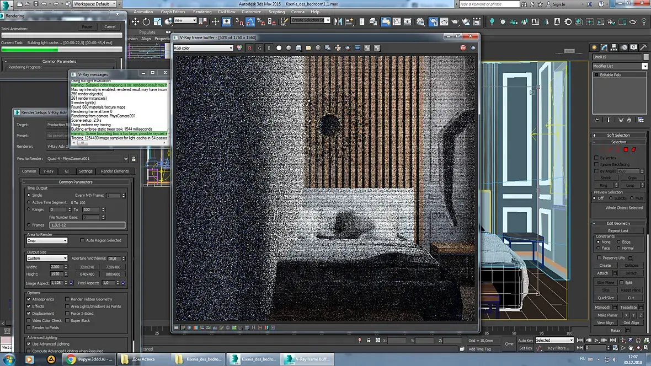Viewport: 651px width, 366px height.
Task: Switch to the GI tab
Action: [67, 171]
